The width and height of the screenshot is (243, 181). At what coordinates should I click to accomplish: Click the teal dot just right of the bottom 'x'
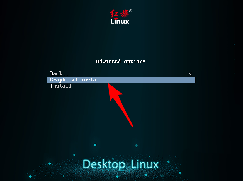(168, 162)
